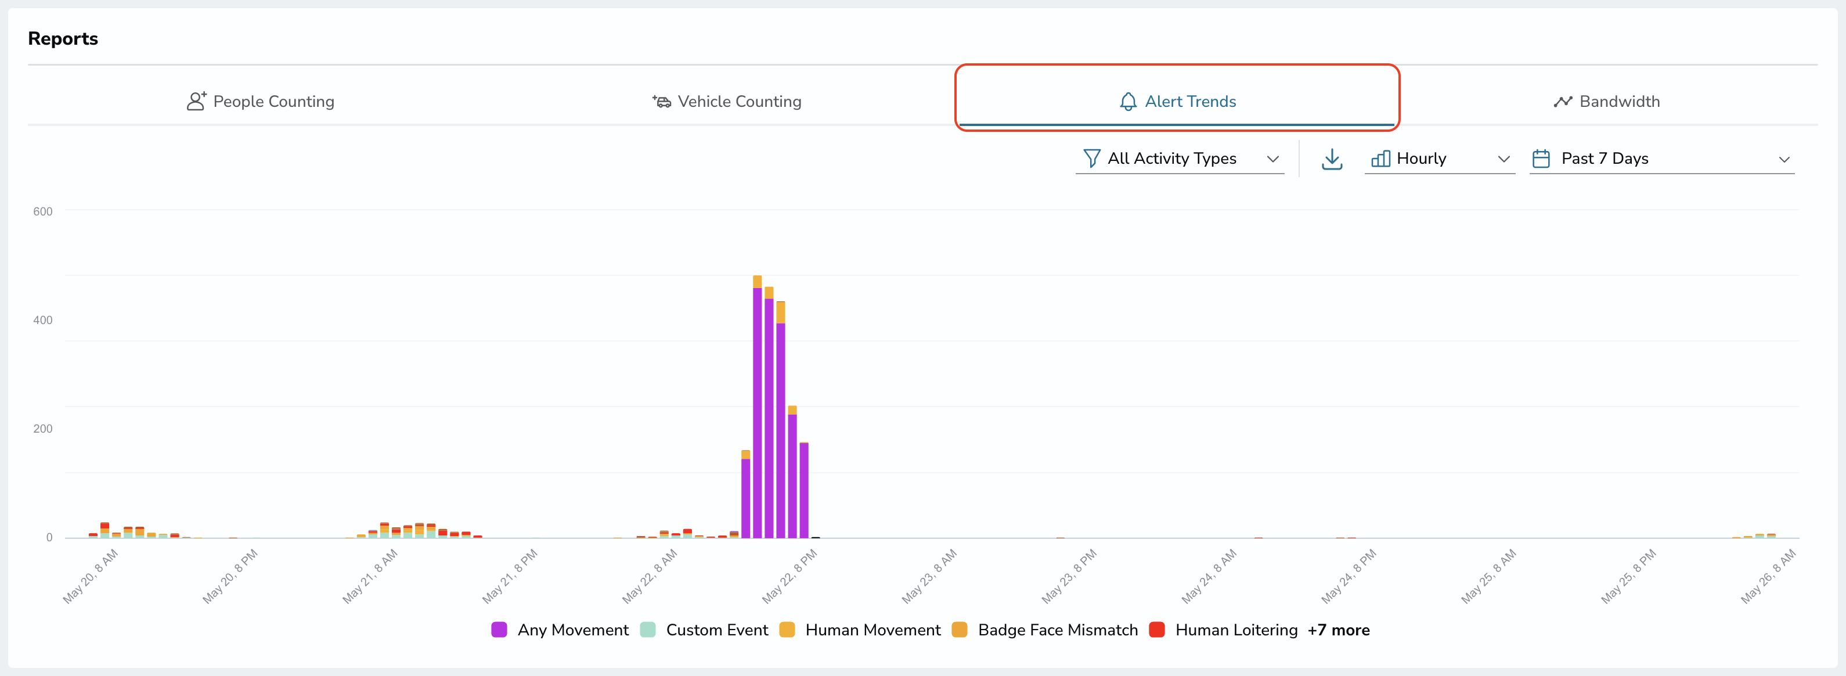Click the car icon for Vehicle Counting
Viewport: 1846px width, 676px height.
pos(661,102)
